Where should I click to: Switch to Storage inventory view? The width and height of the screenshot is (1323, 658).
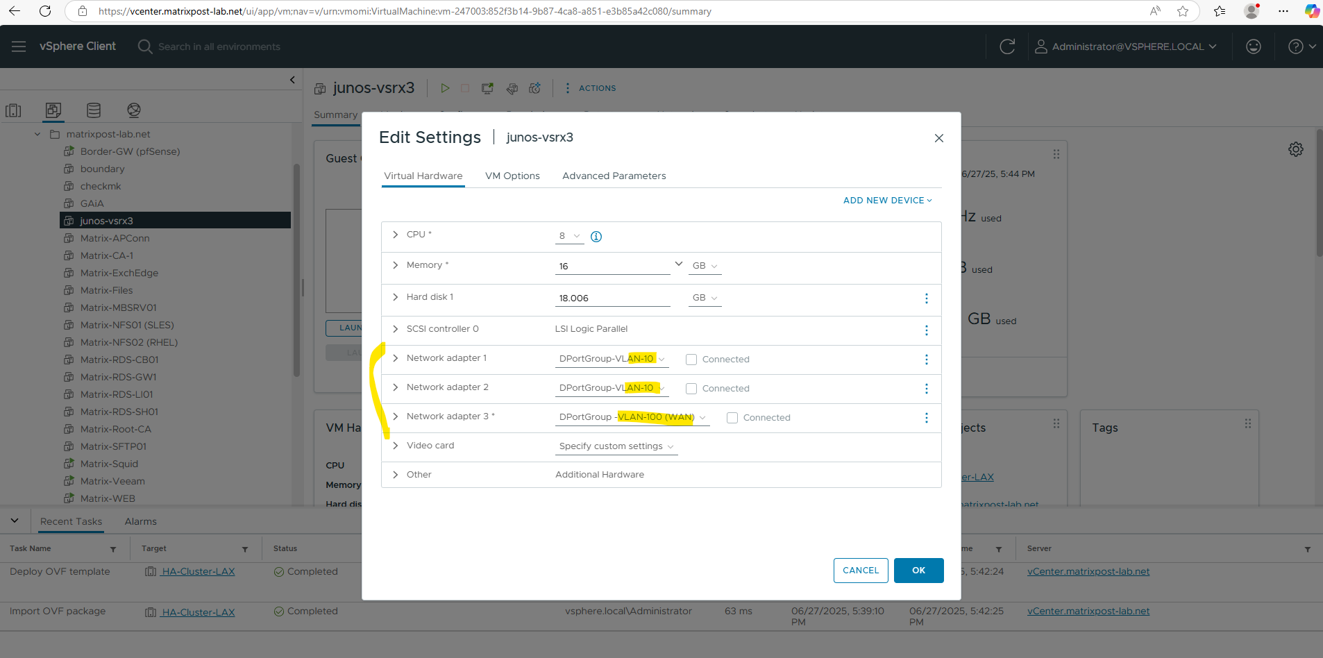point(94,110)
